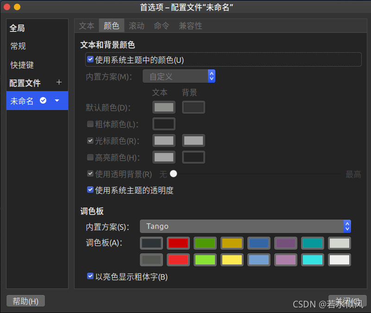371x313 pixels.
Task: Uncheck 使用系统主题中的颜色
Action: [x=90, y=59]
